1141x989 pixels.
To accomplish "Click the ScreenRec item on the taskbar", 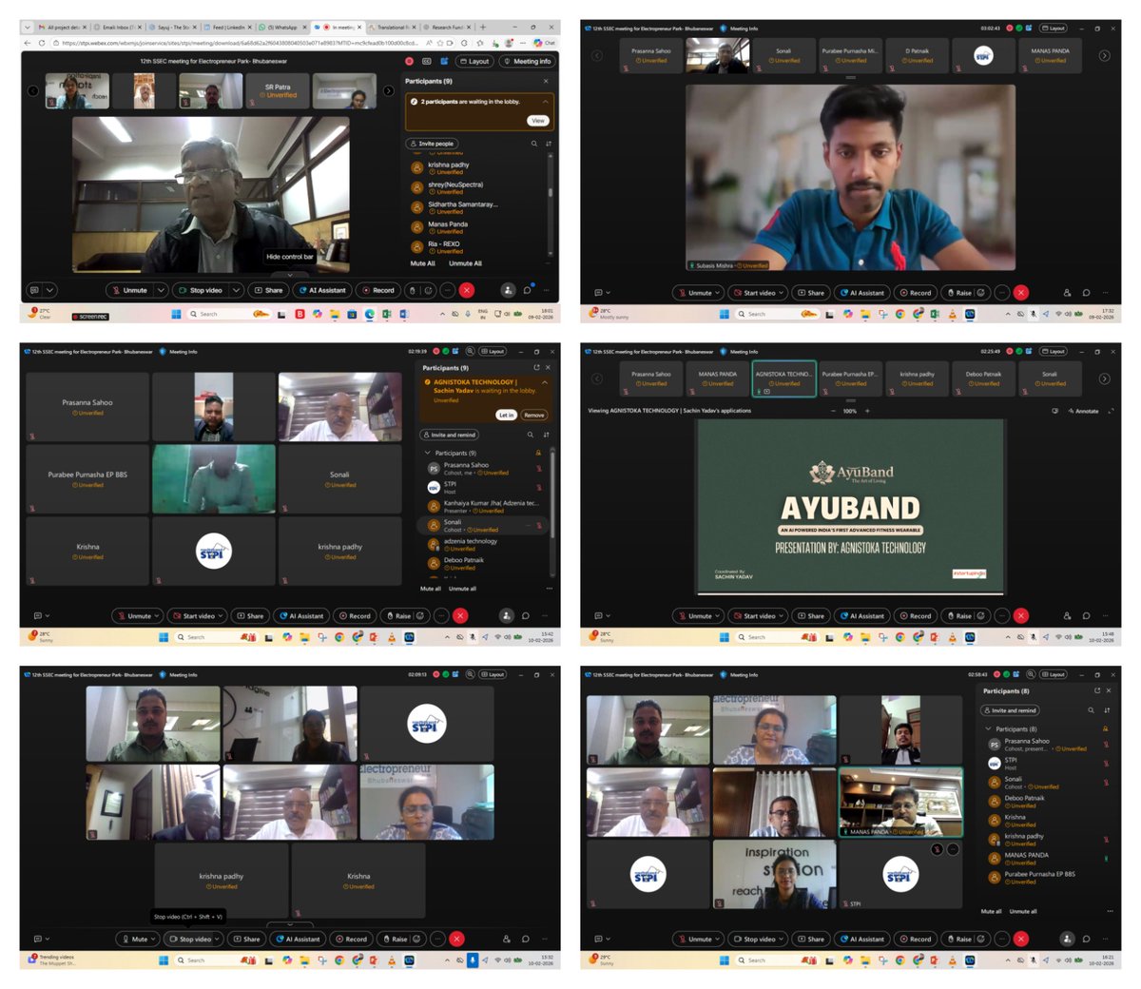I will click(x=90, y=316).
